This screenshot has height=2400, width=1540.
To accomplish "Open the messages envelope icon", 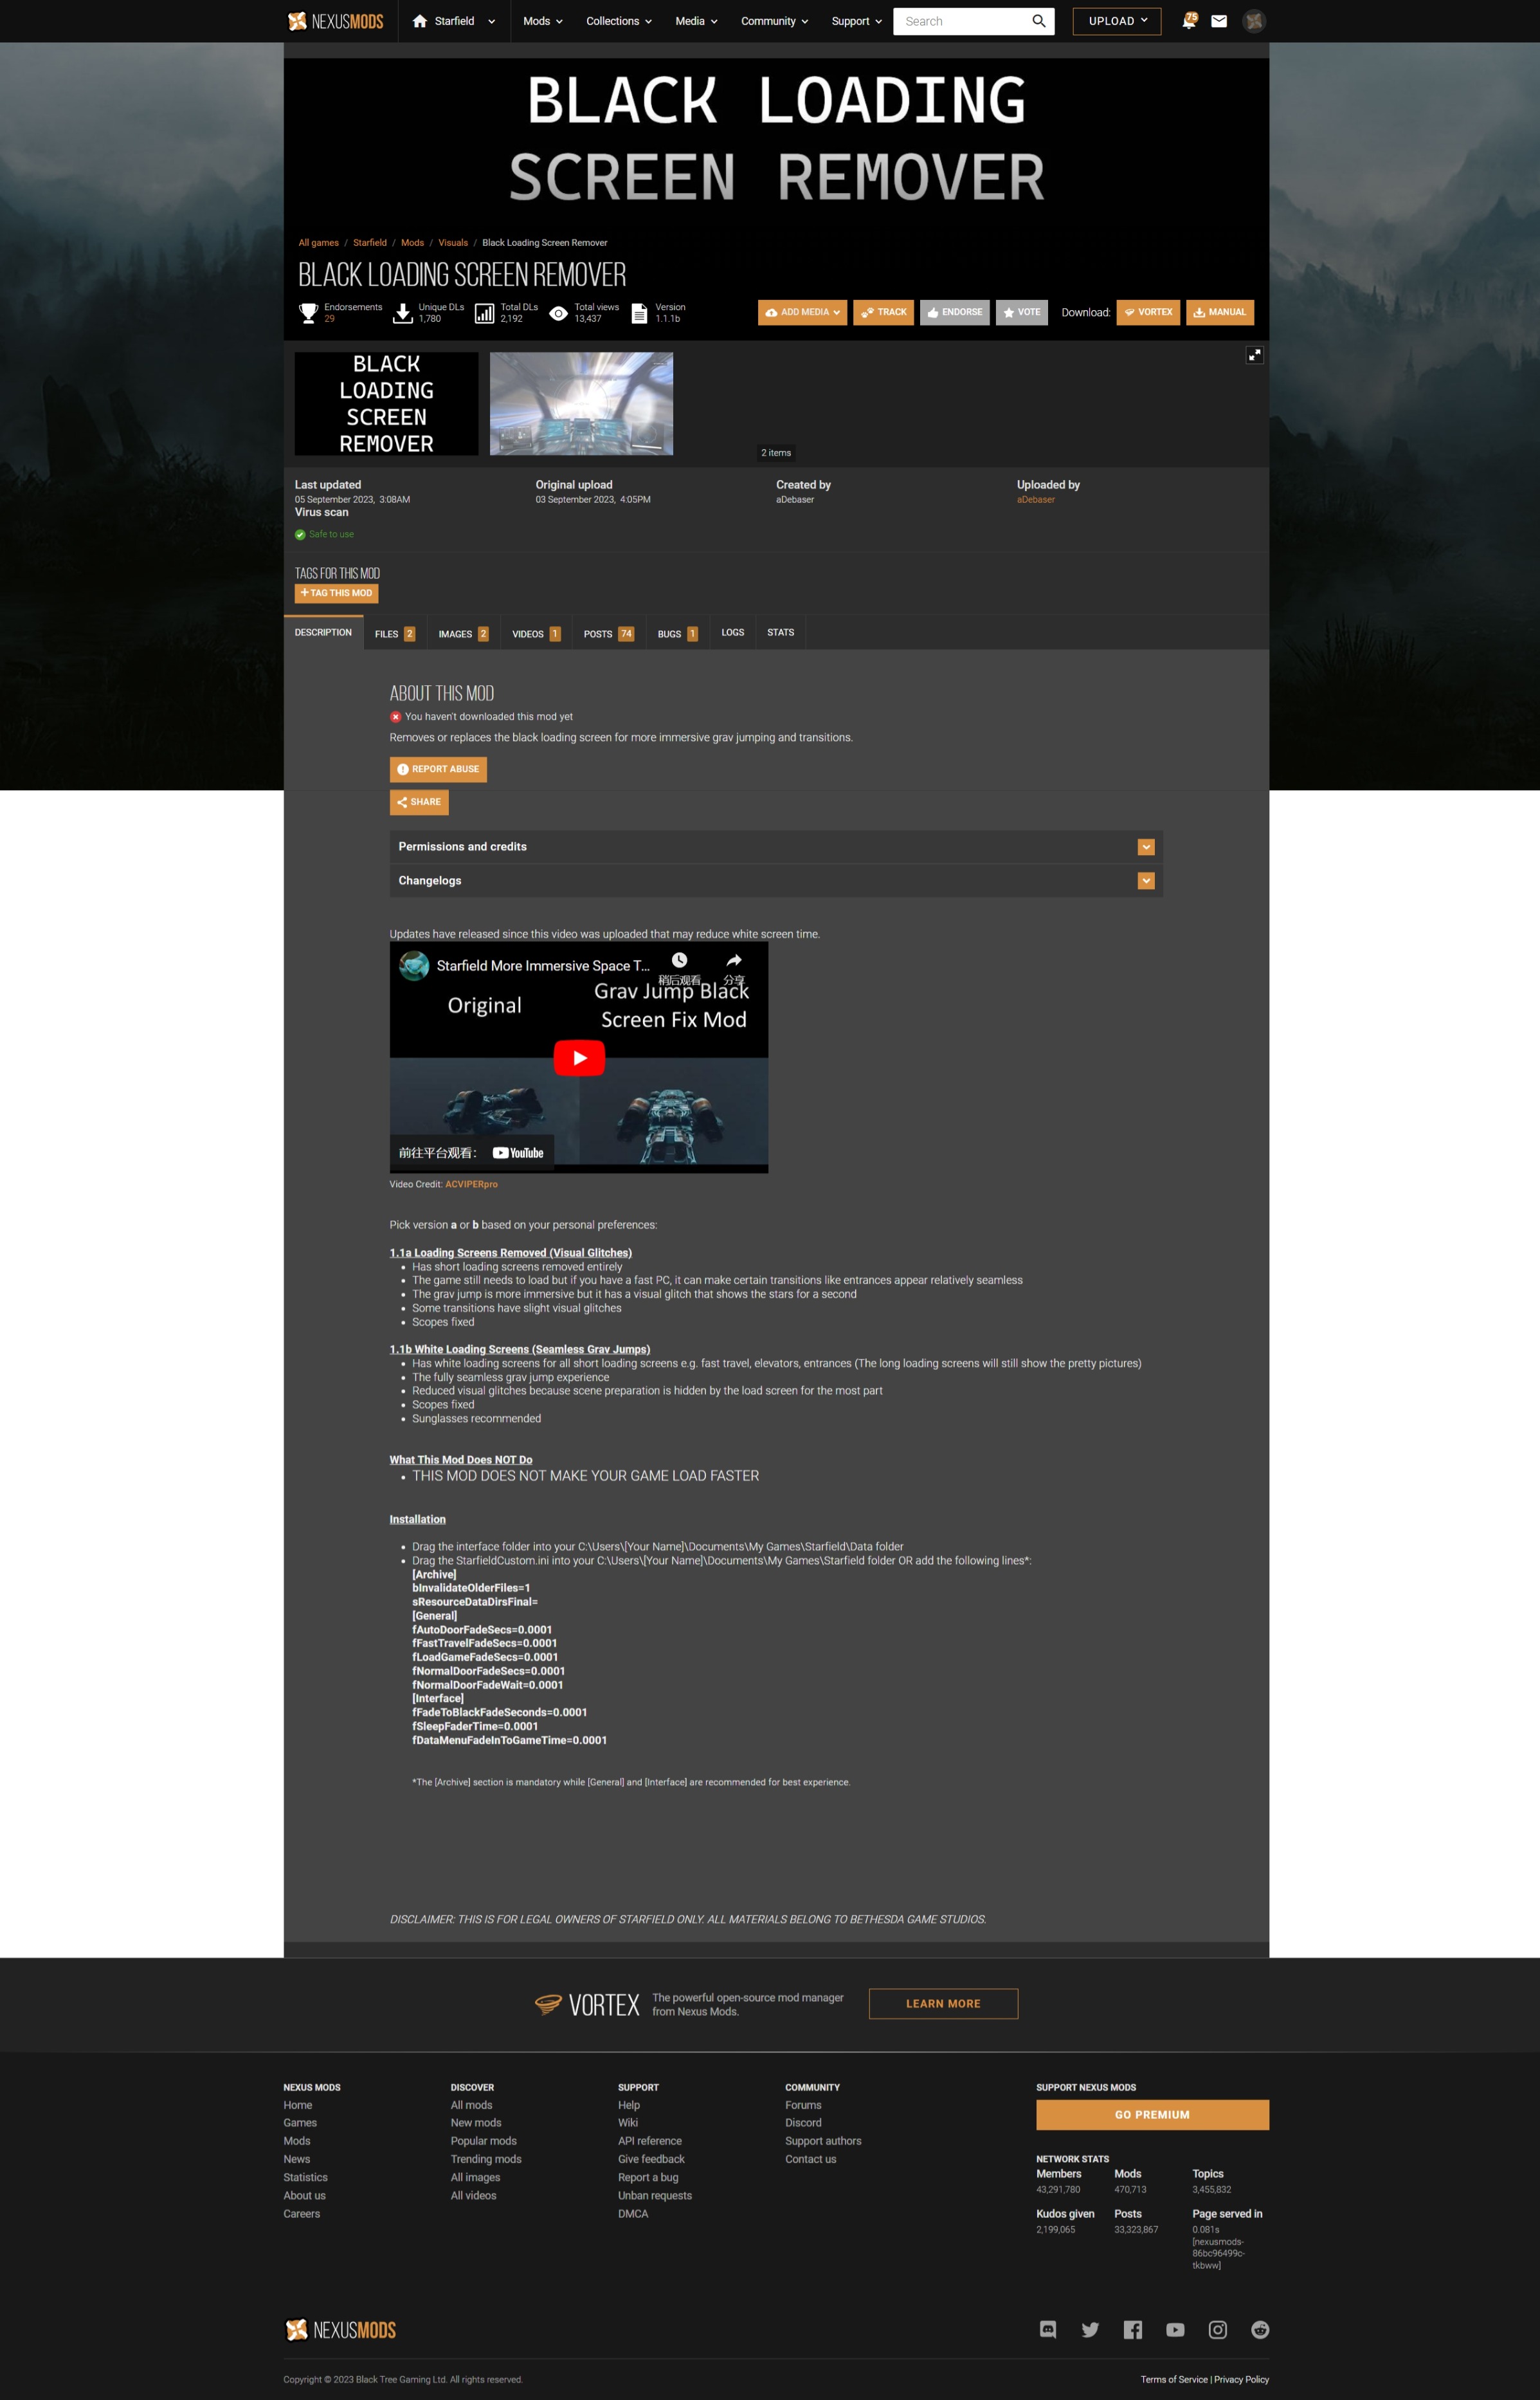I will click(1219, 21).
